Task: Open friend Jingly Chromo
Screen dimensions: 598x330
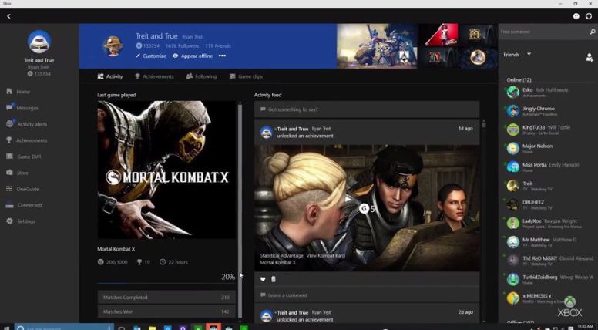Action: [x=548, y=110]
